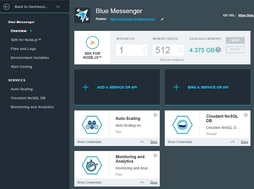Open SDK for Node.js sidebar entry

point(26,40)
